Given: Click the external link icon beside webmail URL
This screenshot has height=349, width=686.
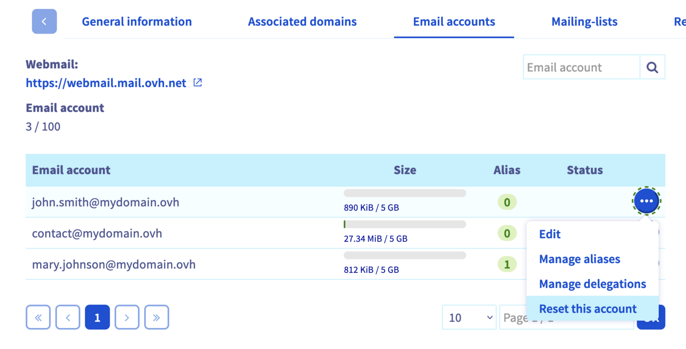Looking at the screenshot, I should (197, 83).
